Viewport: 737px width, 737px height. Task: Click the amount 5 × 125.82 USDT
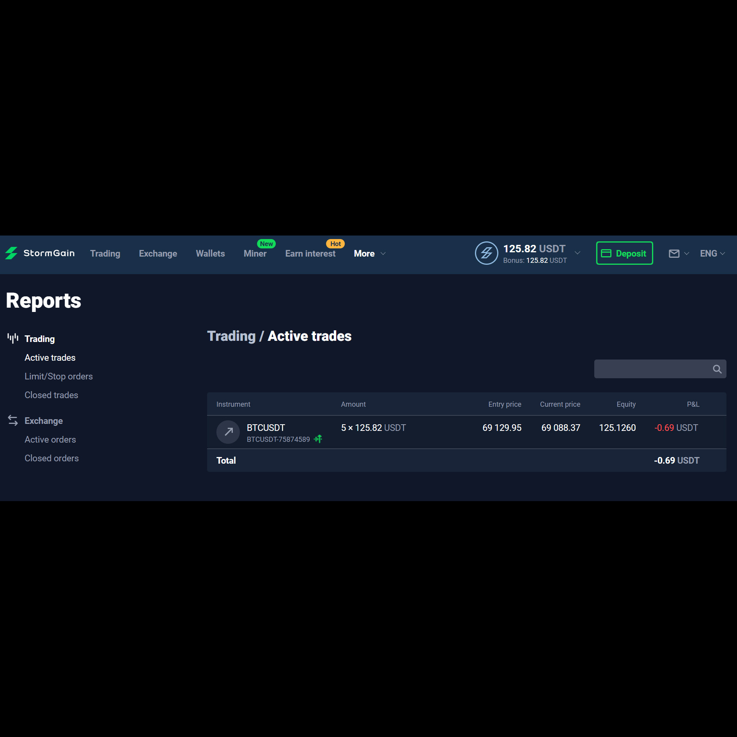(374, 428)
